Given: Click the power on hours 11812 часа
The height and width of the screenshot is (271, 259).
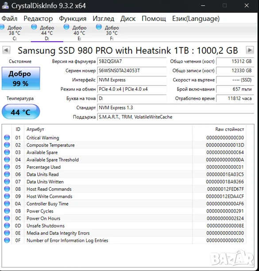Looking at the screenshot, I should point(235,98).
